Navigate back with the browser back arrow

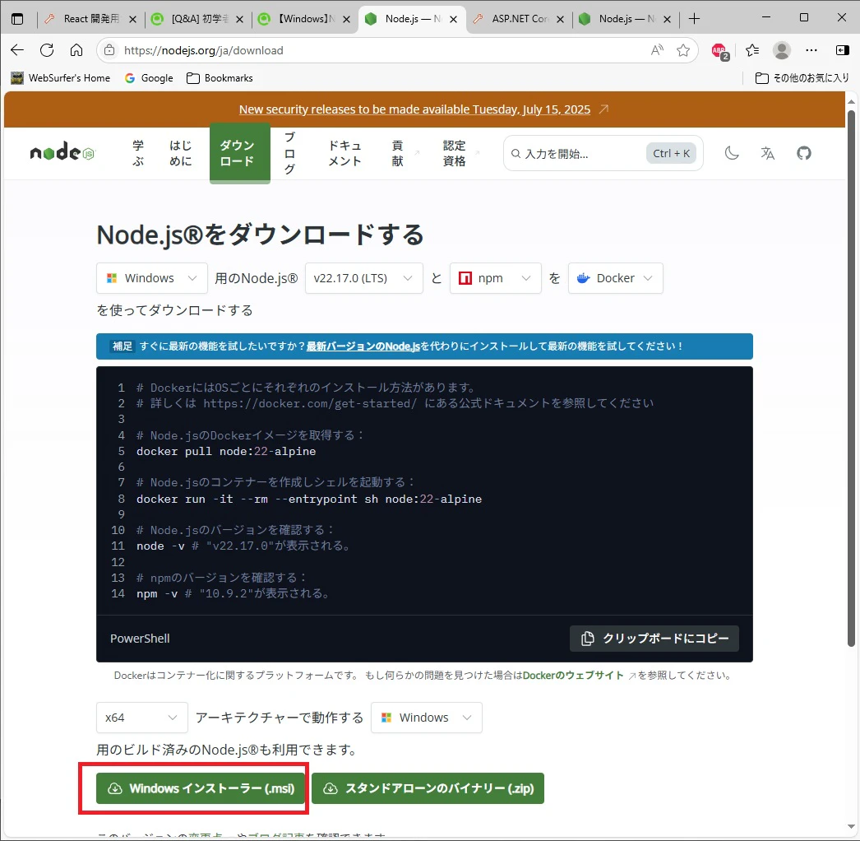[17, 49]
